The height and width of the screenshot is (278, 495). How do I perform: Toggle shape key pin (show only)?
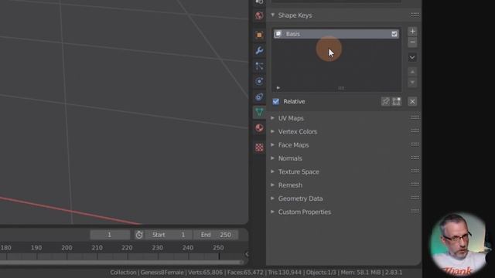click(x=386, y=101)
